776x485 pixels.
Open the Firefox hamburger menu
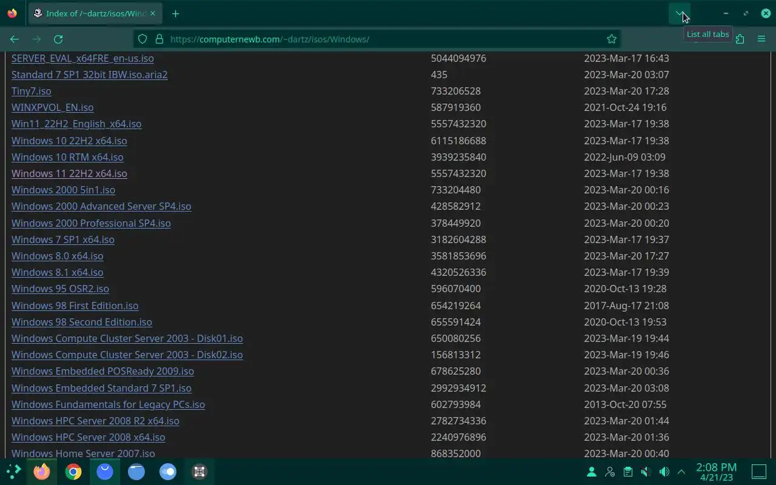[x=761, y=39]
